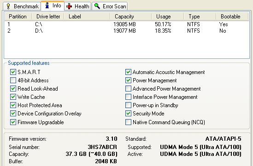Click the blue Info icon
The image size is (253, 166).
(x=47, y=6)
